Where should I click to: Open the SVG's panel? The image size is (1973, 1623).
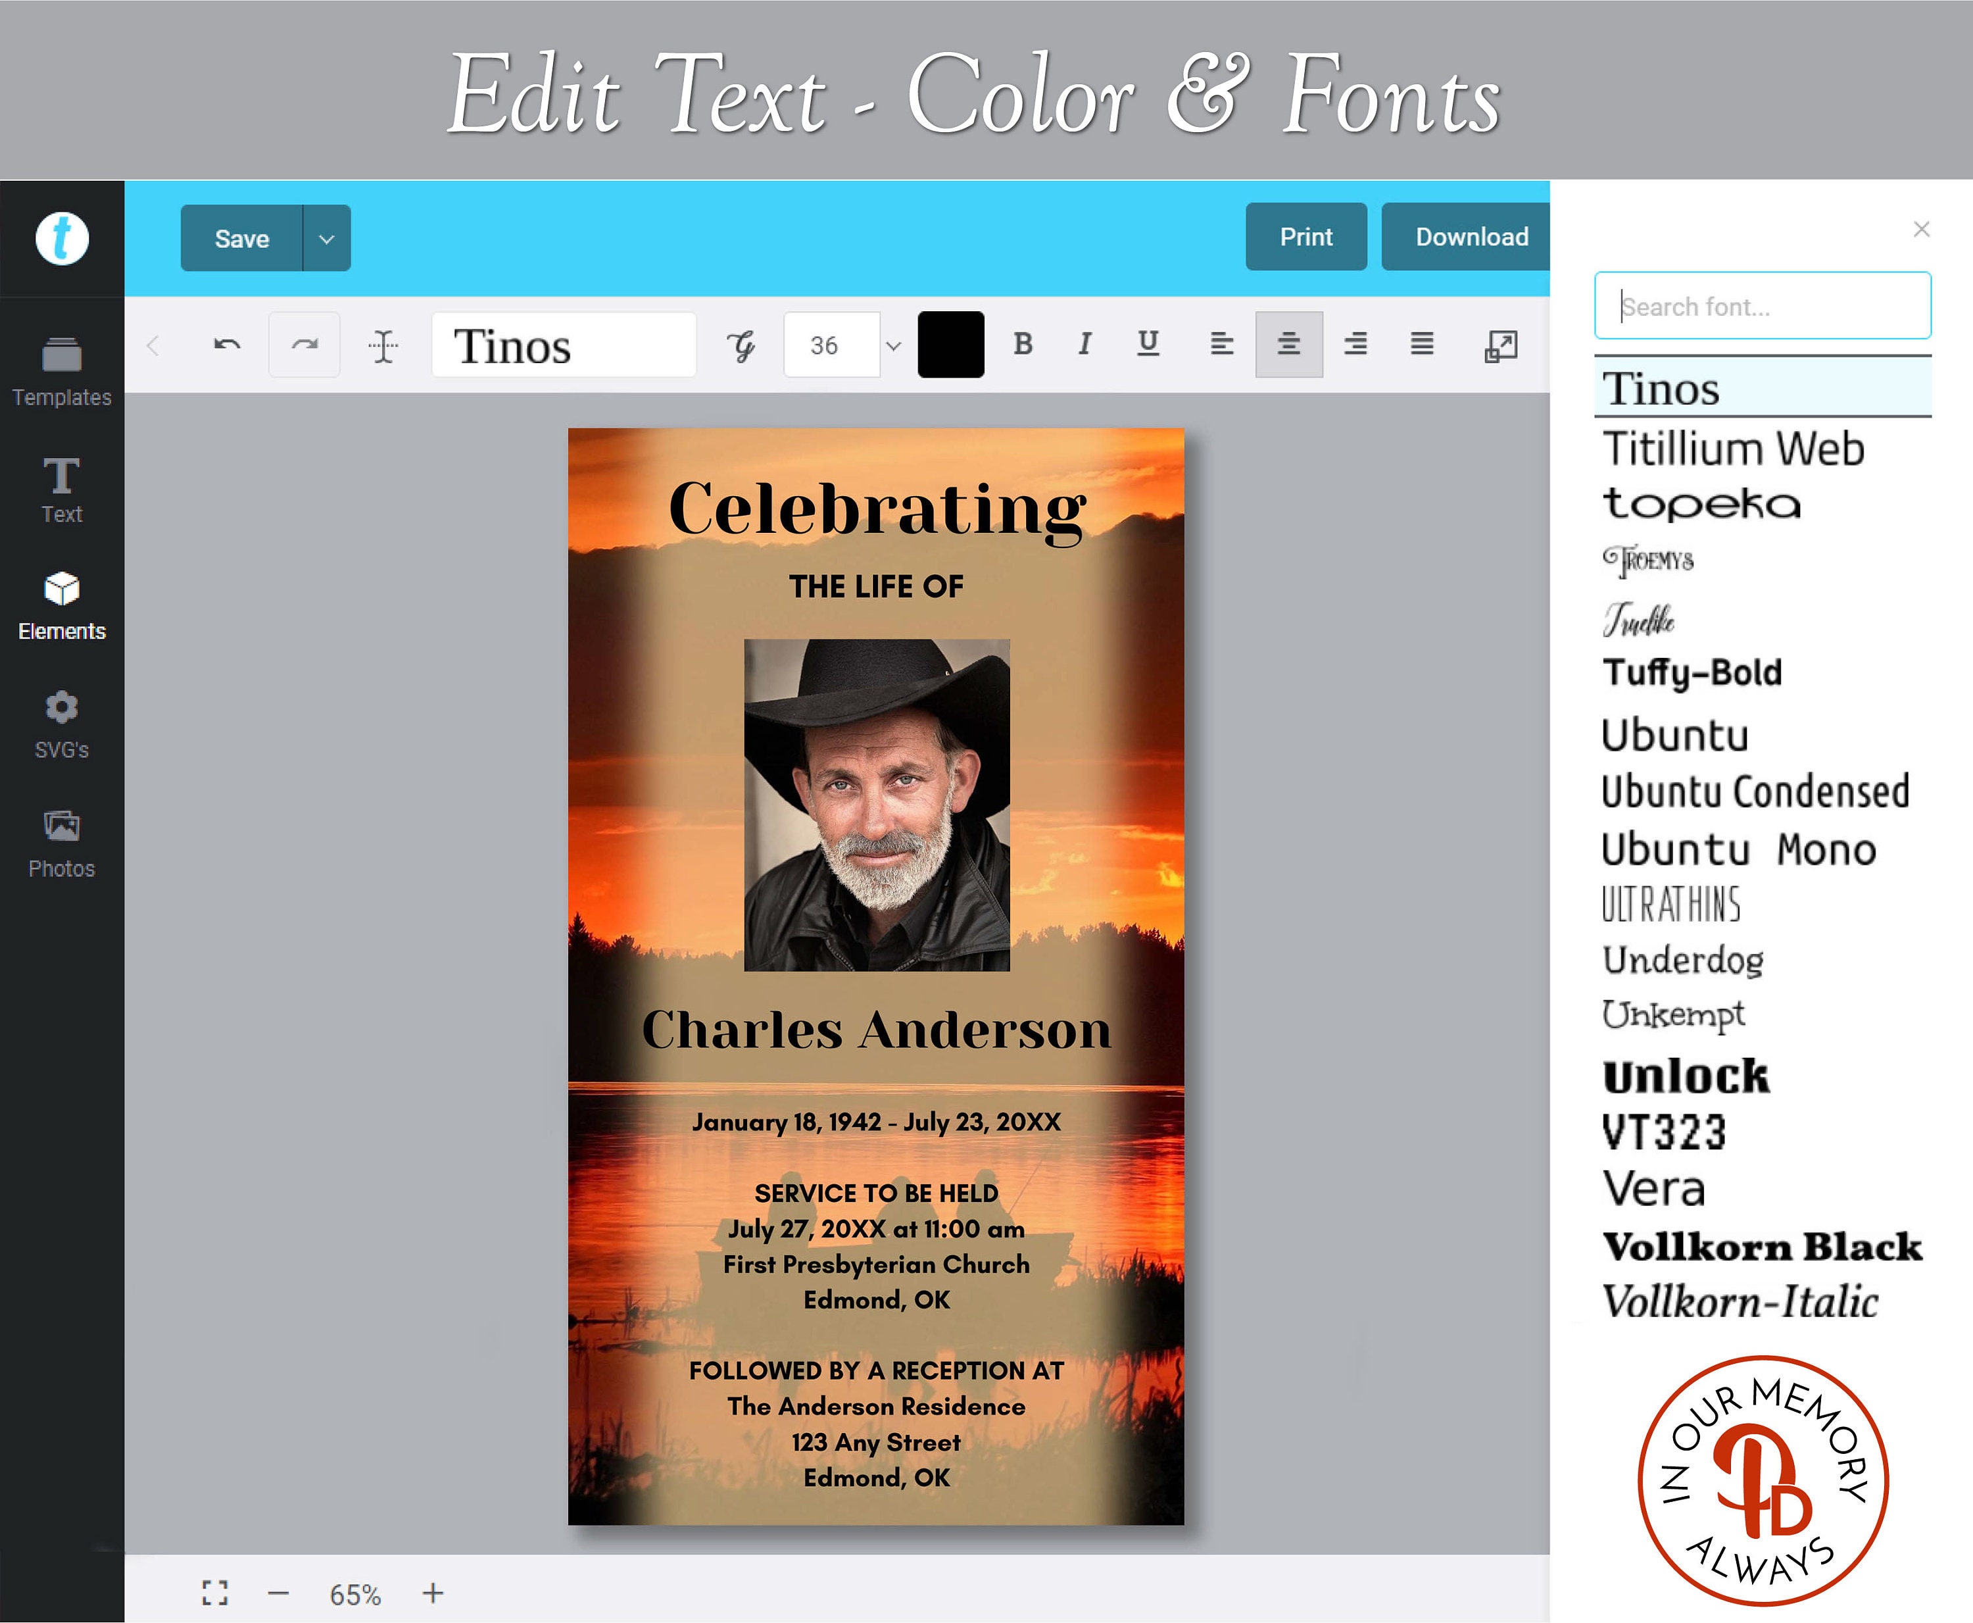point(62,726)
